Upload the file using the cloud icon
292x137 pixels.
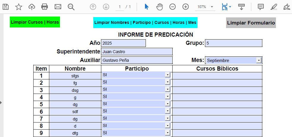click(32, 7)
